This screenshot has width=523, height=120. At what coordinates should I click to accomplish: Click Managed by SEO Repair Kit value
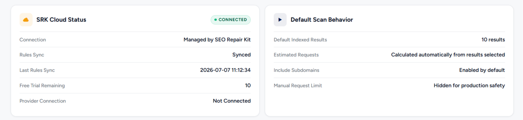[x=217, y=40]
